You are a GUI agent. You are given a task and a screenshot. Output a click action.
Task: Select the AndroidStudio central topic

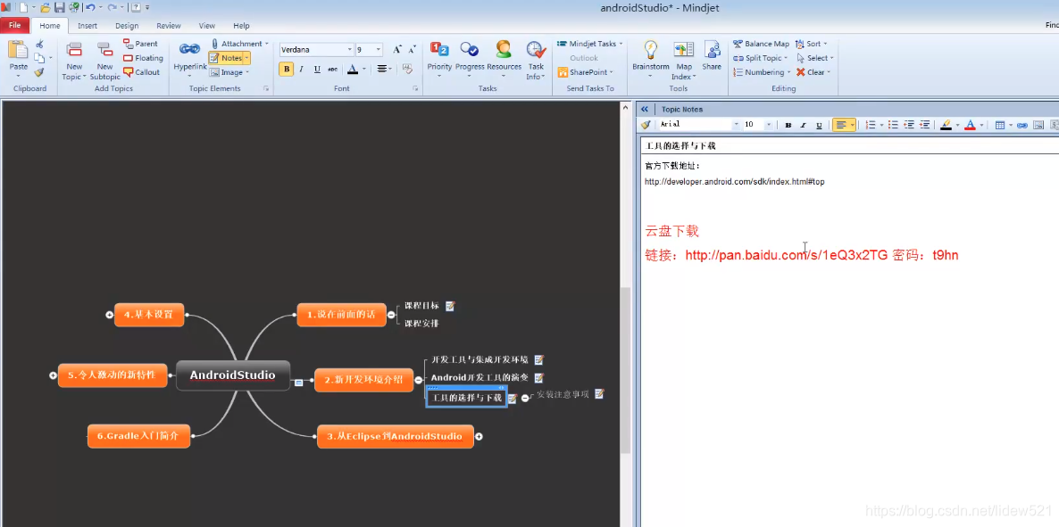(x=233, y=375)
